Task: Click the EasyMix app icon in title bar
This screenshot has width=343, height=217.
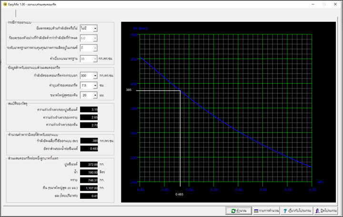Action: pyautogui.click(x=5, y=4)
